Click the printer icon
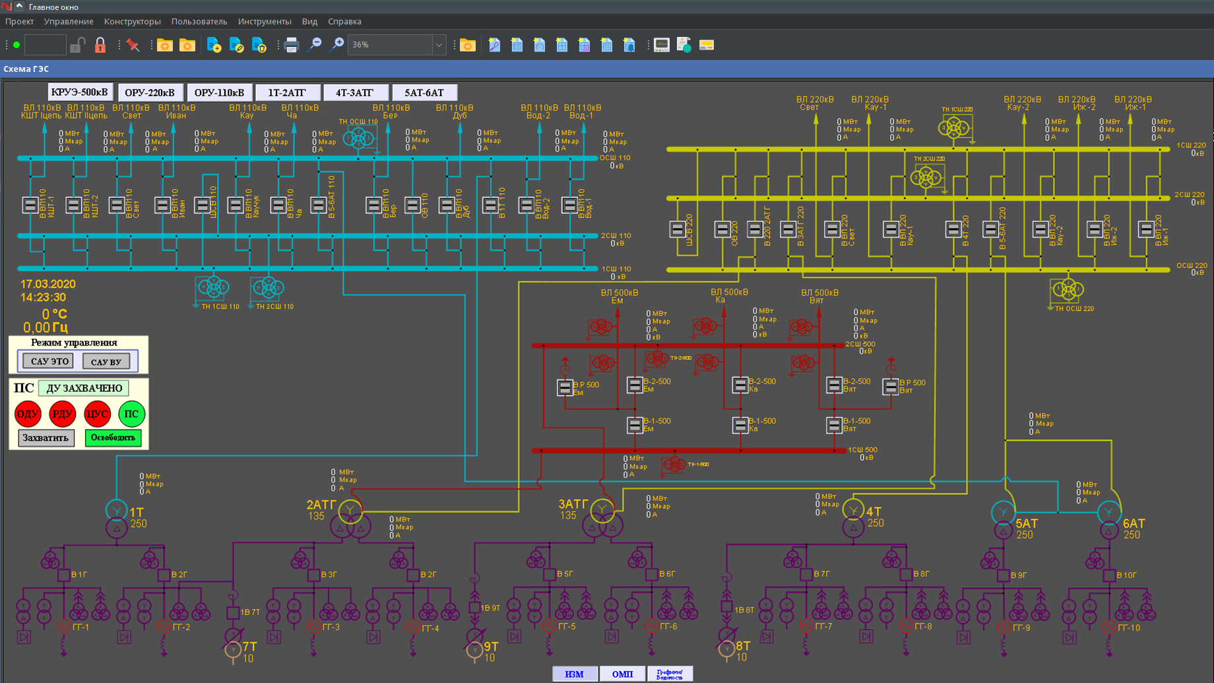 point(292,44)
